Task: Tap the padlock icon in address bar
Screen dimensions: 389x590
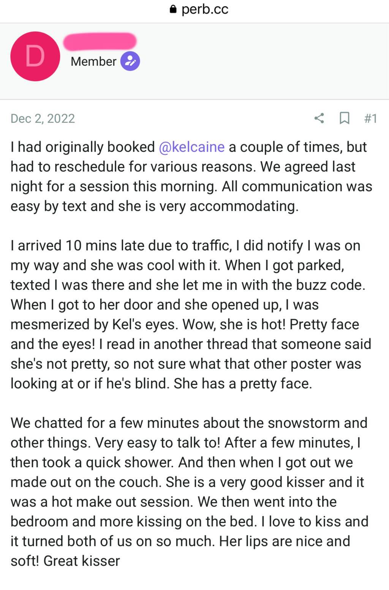Action: [x=173, y=9]
